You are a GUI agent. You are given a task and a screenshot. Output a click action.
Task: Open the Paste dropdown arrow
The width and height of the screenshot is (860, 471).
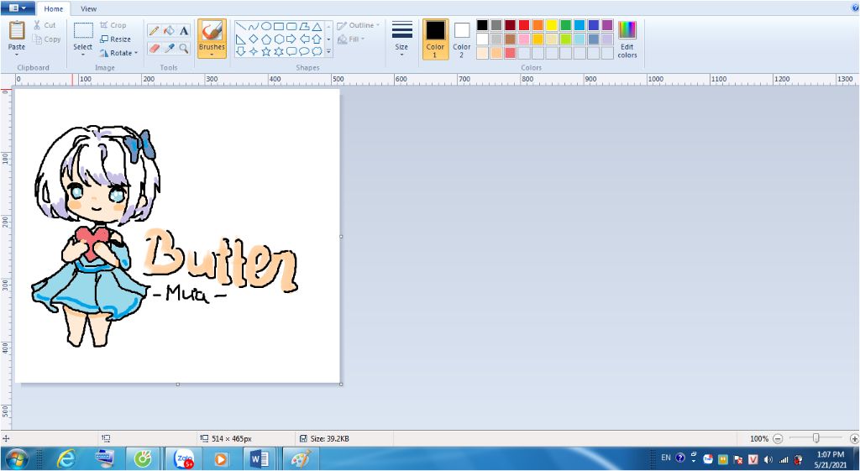click(17, 55)
